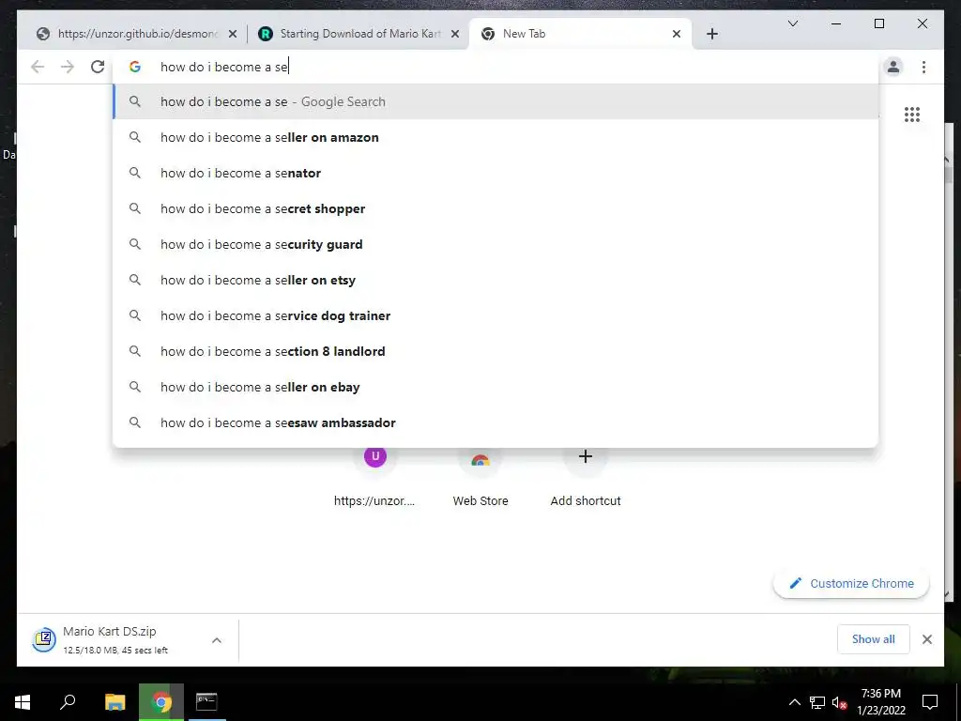Choose suggestion 'seesaw ambassador'
Viewport: 961px width, 721px height.
pos(496,422)
